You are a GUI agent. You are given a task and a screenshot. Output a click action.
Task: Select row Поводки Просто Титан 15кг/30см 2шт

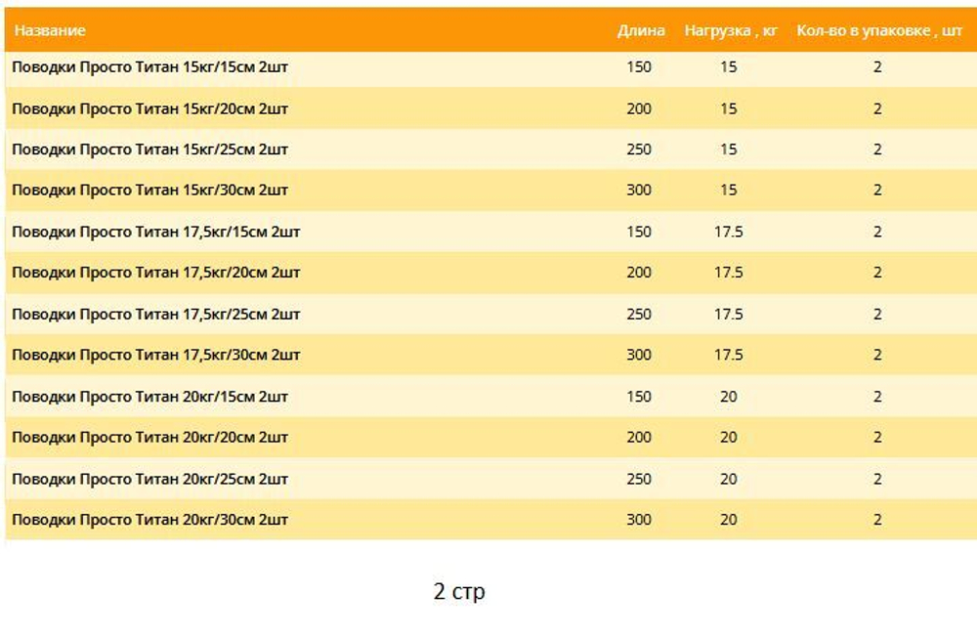pos(490,190)
